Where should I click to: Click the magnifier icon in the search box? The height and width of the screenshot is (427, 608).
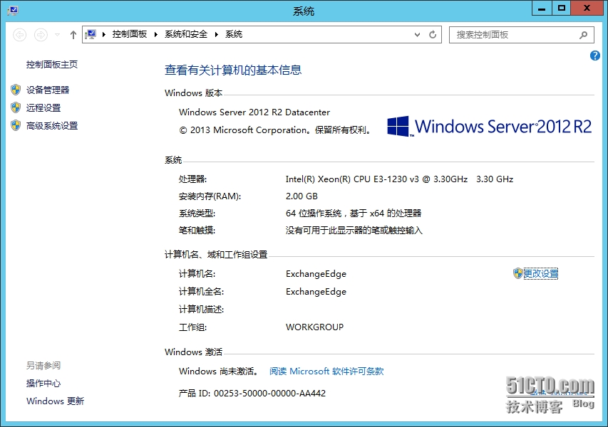pyautogui.click(x=584, y=34)
